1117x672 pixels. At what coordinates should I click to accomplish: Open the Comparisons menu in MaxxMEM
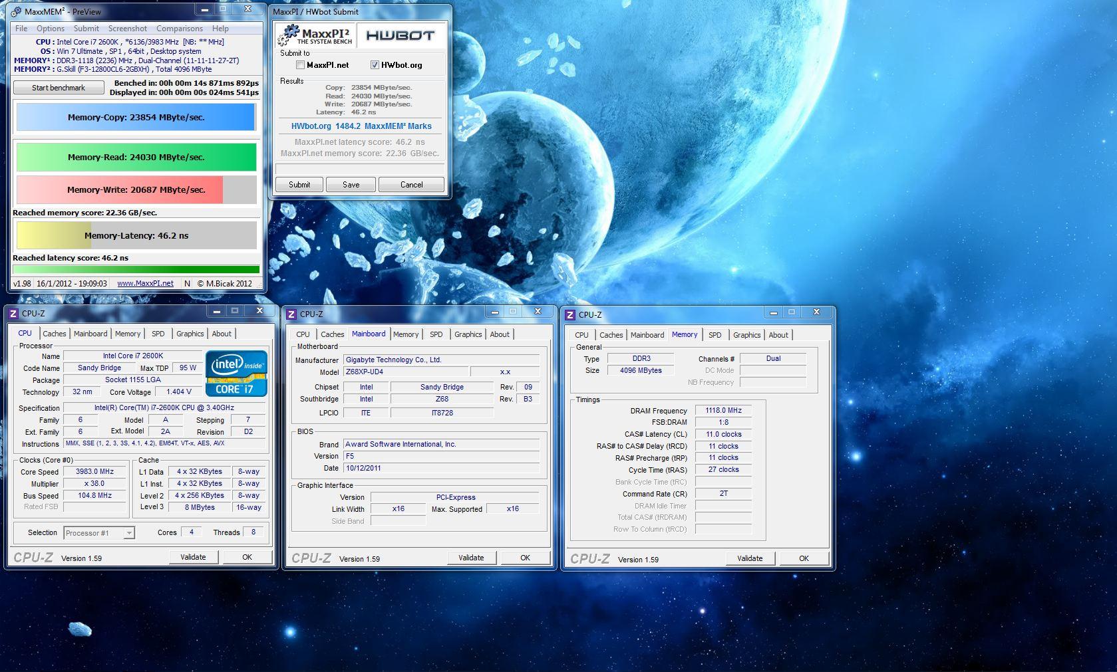[x=180, y=29]
